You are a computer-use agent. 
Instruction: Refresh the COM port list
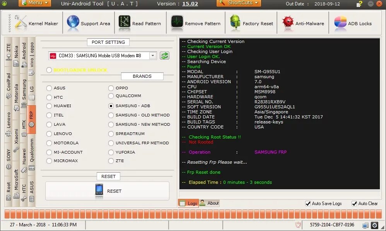point(164,56)
